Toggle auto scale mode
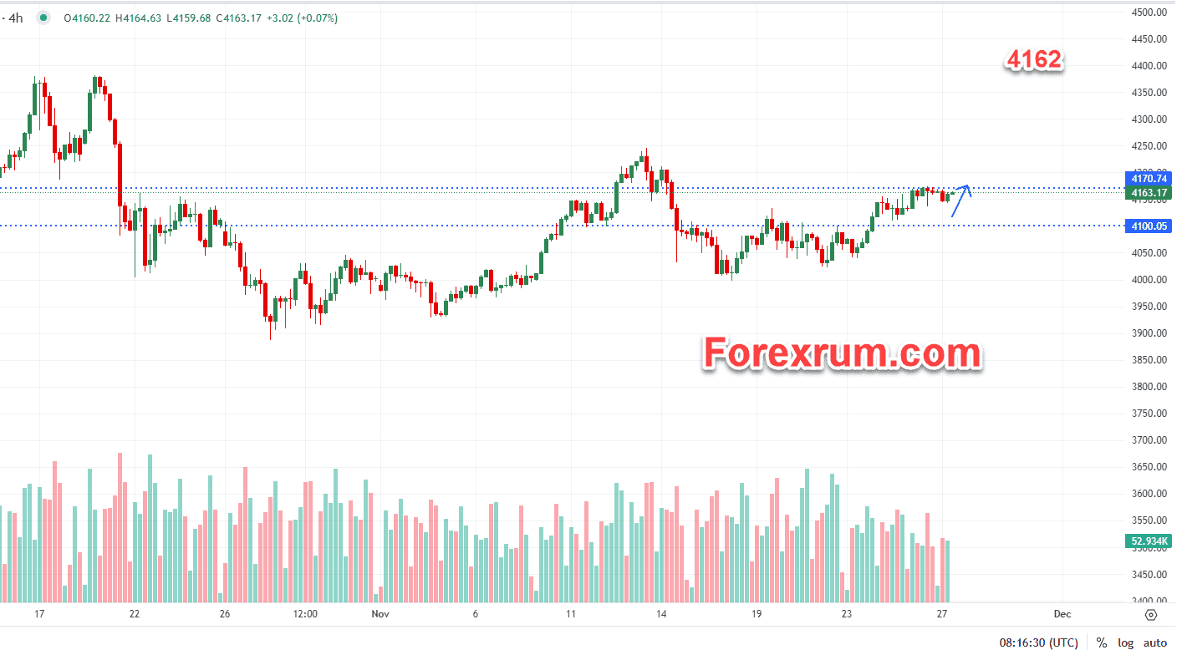The image size is (1182, 650). tap(1154, 642)
